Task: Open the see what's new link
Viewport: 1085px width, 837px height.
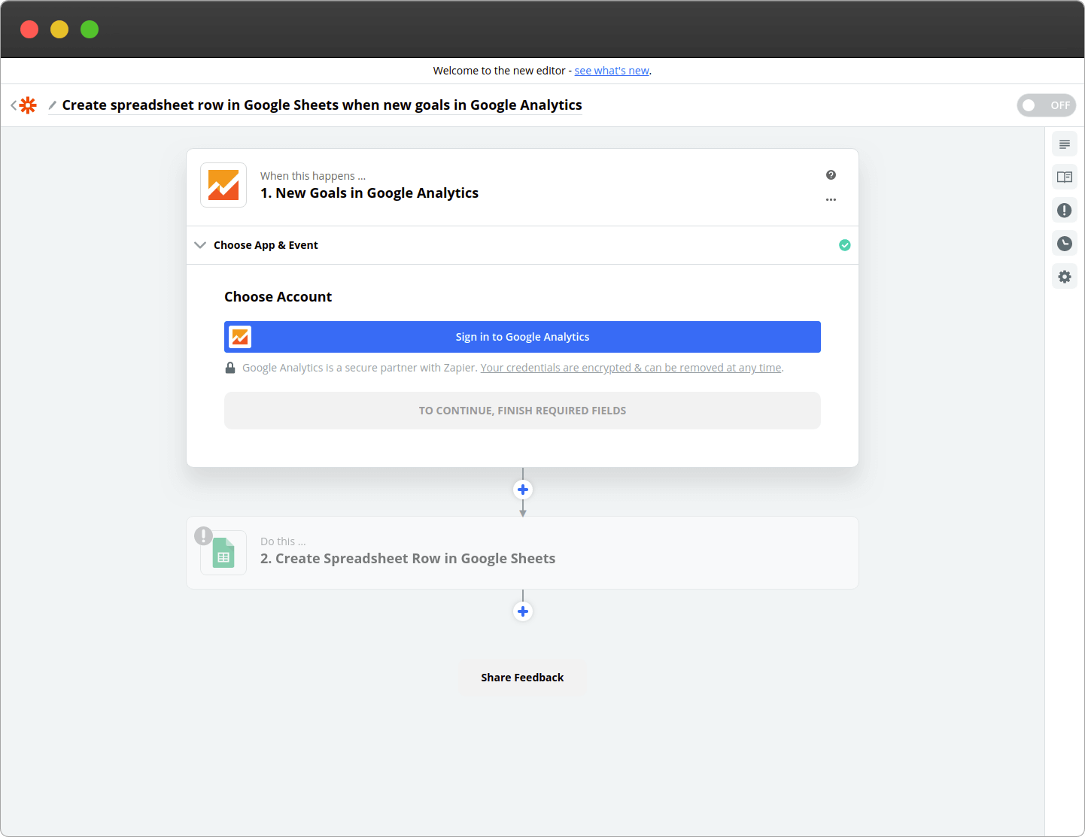Action: 612,71
